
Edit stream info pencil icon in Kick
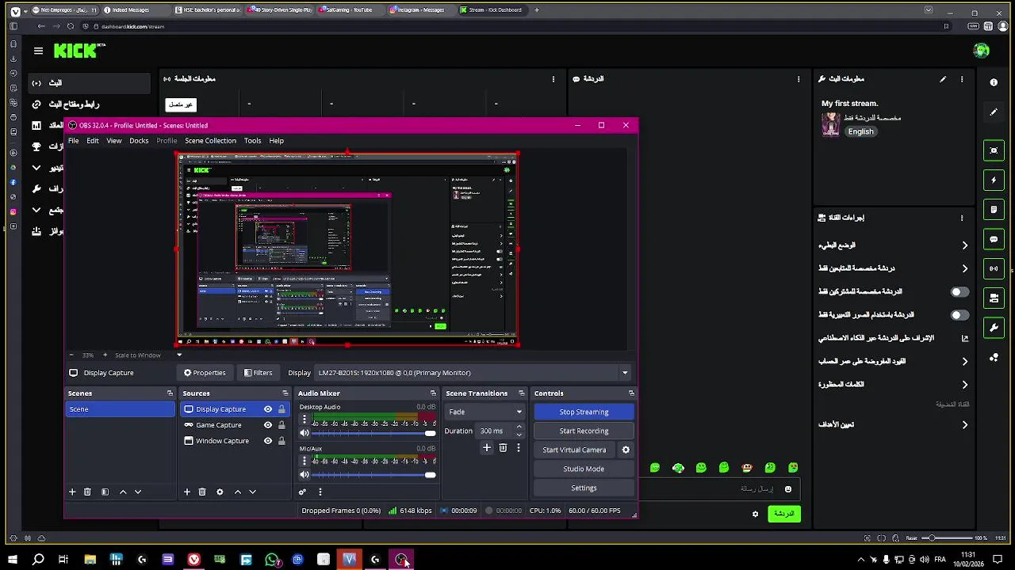tap(943, 79)
